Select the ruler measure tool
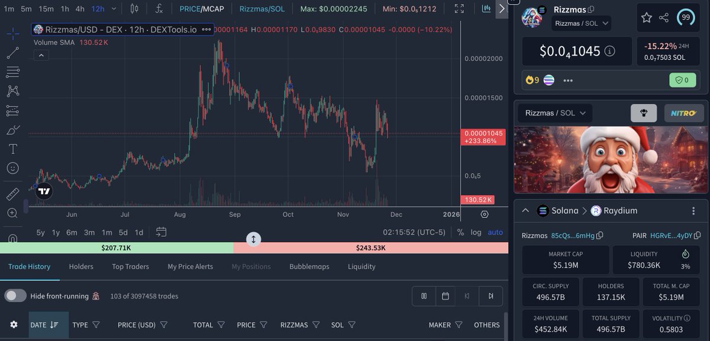The image size is (710, 341). click(x=12, y=194)
